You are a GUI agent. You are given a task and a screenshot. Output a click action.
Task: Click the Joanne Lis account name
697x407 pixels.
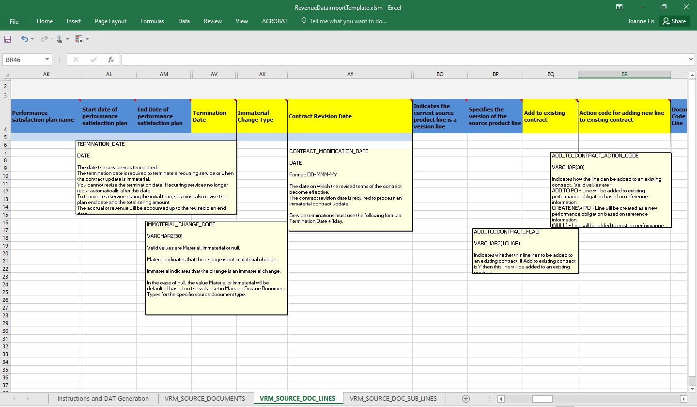point(641,21)
